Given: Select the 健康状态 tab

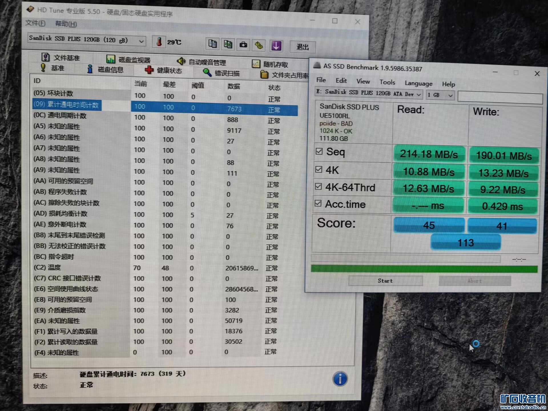Looking at the screenshot, I should [x=164, y=70].
